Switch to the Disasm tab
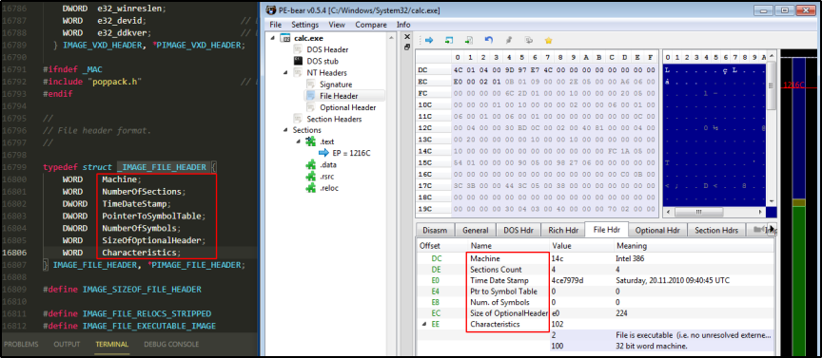The width and height of the screenshot is (822, 358). point(435,231)
